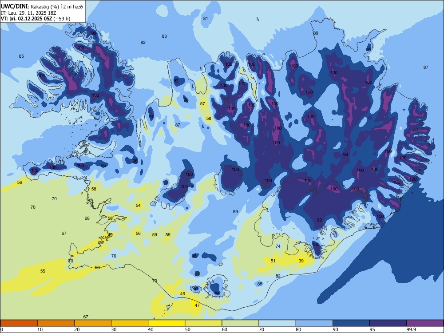
Task: Click the map value '74'
Action: [278, 246]
